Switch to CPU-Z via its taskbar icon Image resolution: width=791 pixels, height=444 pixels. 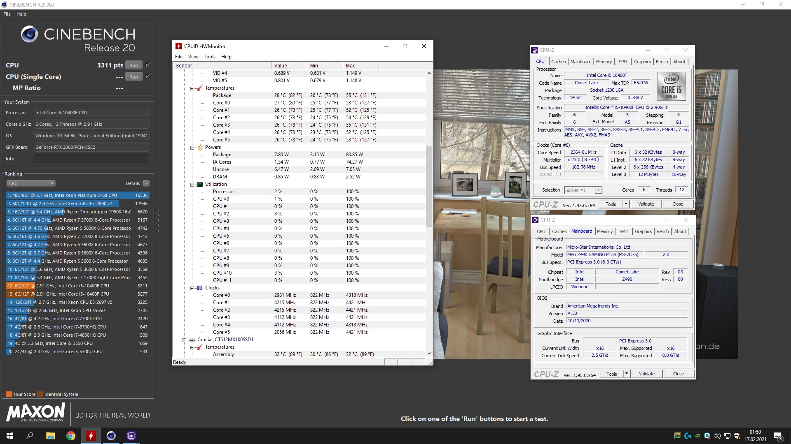point(131,436)
